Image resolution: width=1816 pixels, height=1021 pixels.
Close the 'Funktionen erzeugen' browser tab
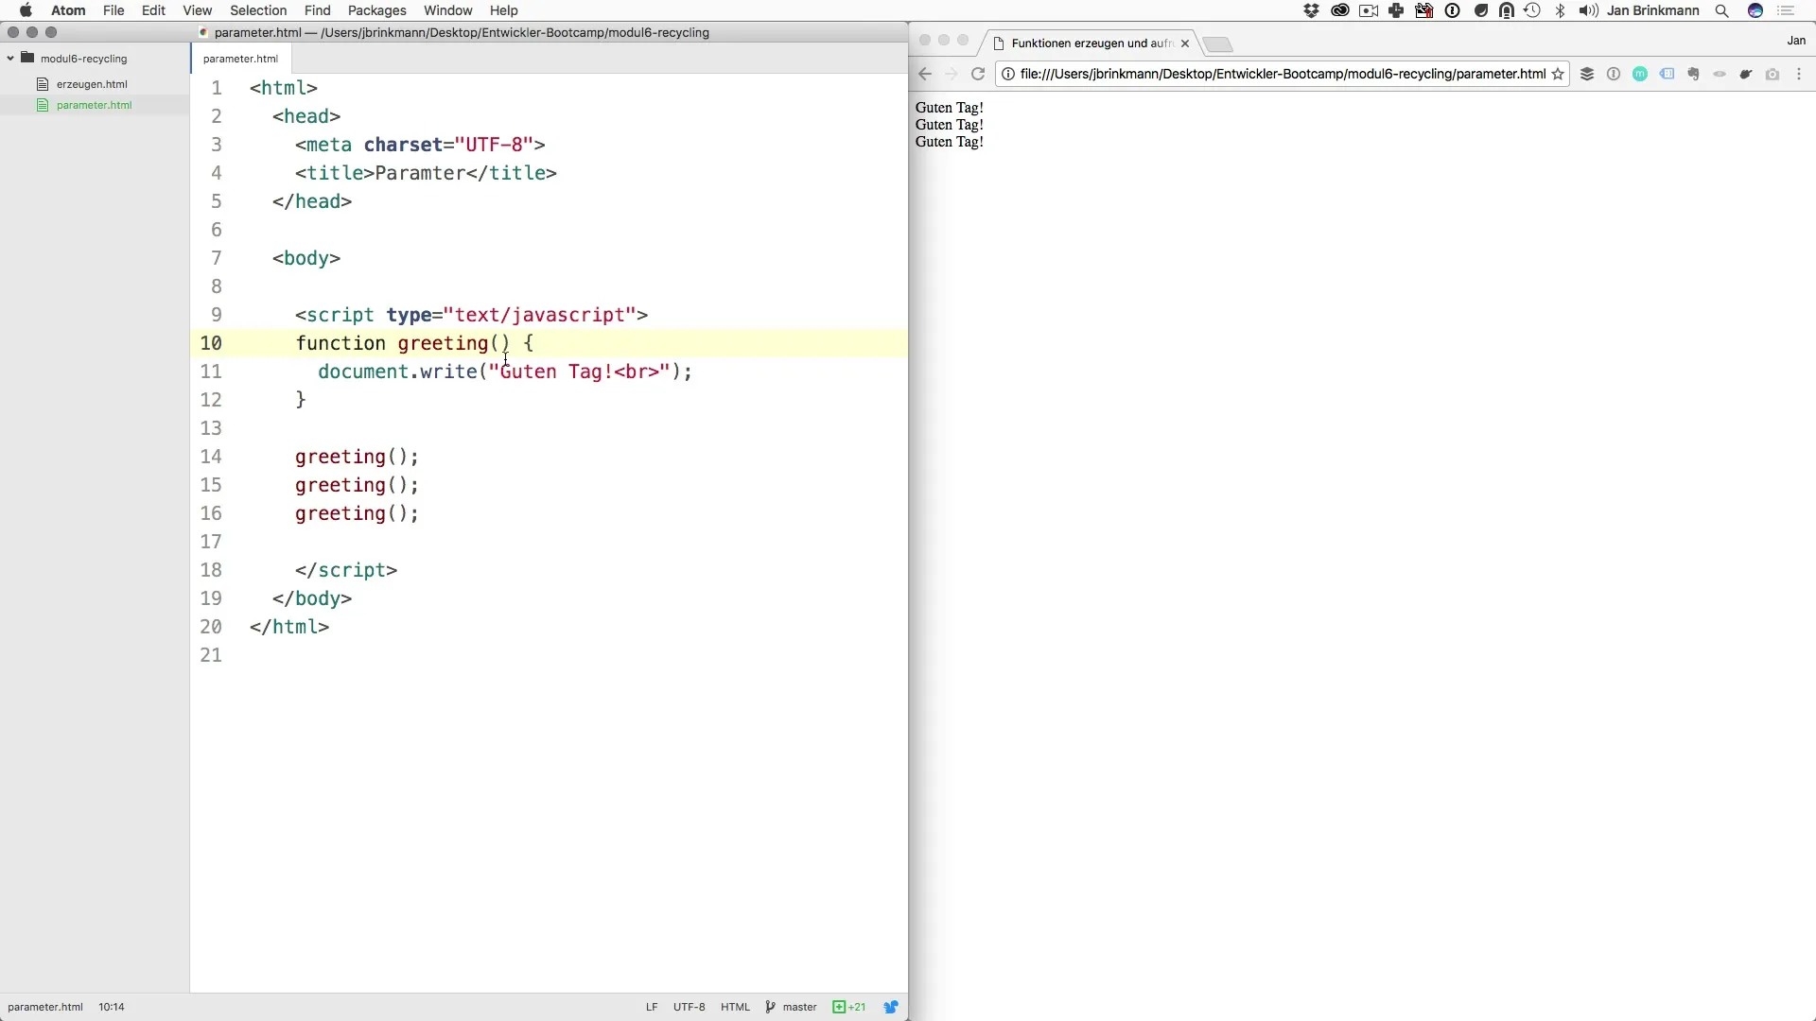(x=1184, y=43)
